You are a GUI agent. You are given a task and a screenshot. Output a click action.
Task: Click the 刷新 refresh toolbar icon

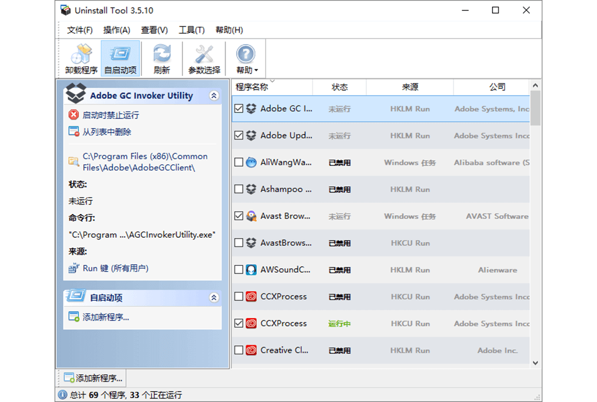point(162,59)
